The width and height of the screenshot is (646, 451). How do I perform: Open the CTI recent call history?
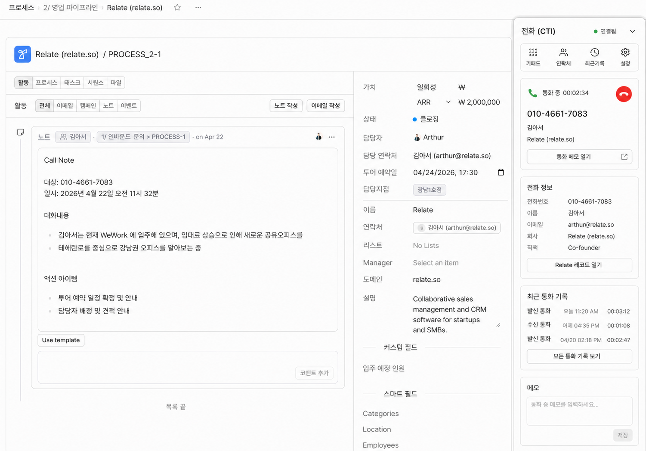coord(594,57)
